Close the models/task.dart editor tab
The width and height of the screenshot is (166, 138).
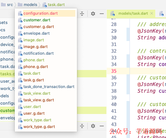152,13
